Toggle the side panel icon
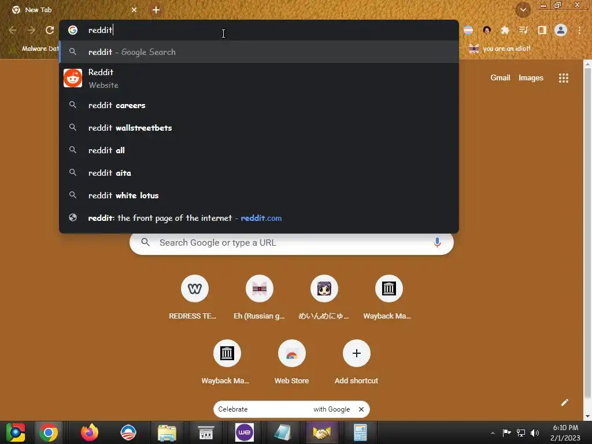 click(542, 30)
